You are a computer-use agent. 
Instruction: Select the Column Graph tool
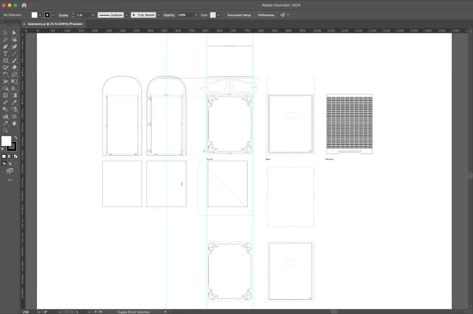coord(6,116)
